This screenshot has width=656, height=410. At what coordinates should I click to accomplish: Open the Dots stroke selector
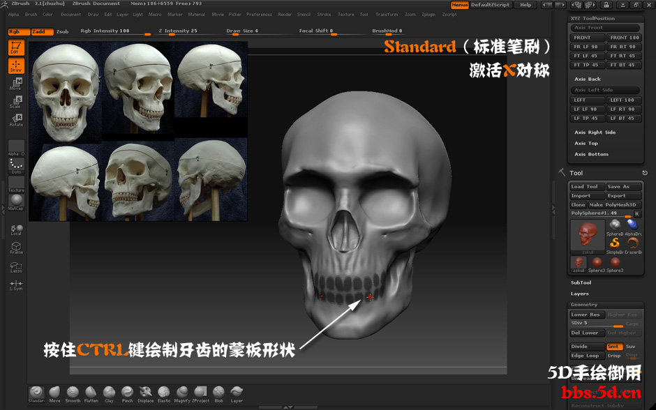[16, 166]
